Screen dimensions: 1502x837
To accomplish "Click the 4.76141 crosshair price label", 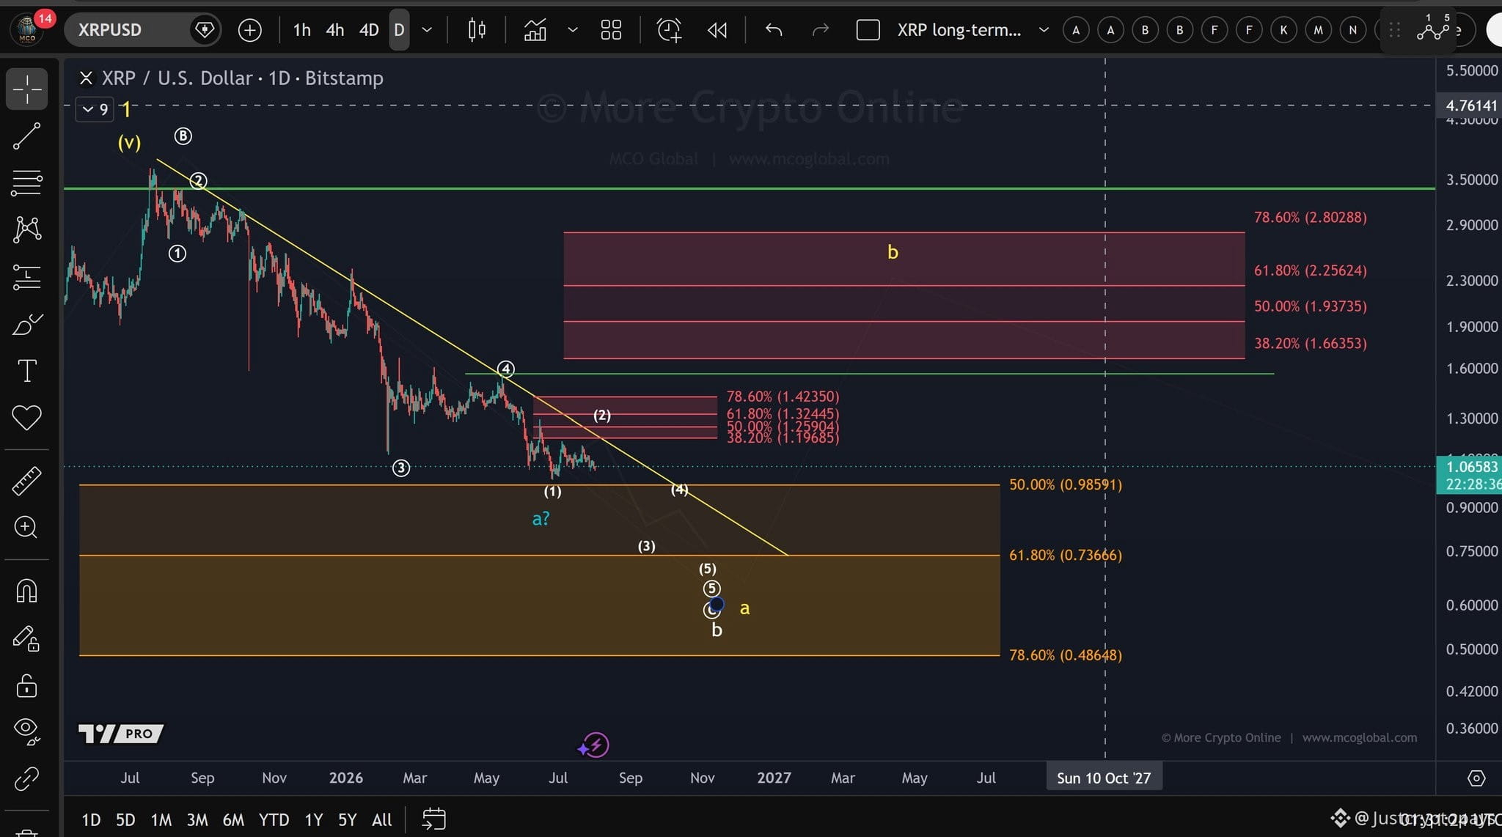I will pos(1470,106).
